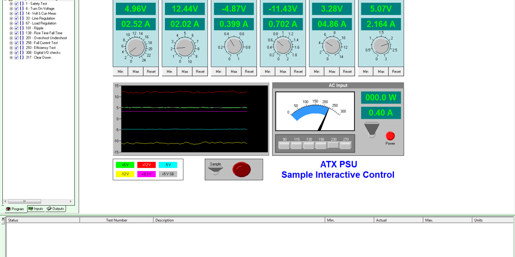Image resolution: width=515 pixels, height=257 pixels.
Task: Expand the 6 - Turn On Voltage node
Action: pyautogui.click(x=11, y=8)
